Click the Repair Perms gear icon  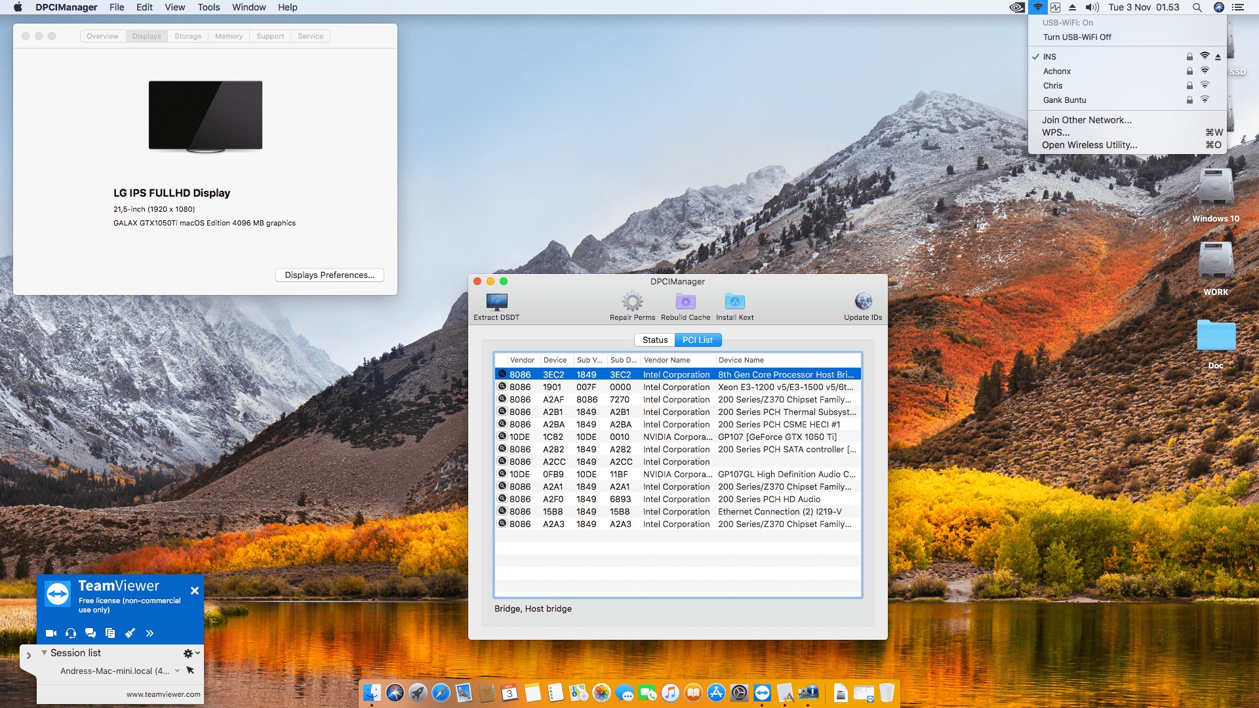click(x=632, y=302)
